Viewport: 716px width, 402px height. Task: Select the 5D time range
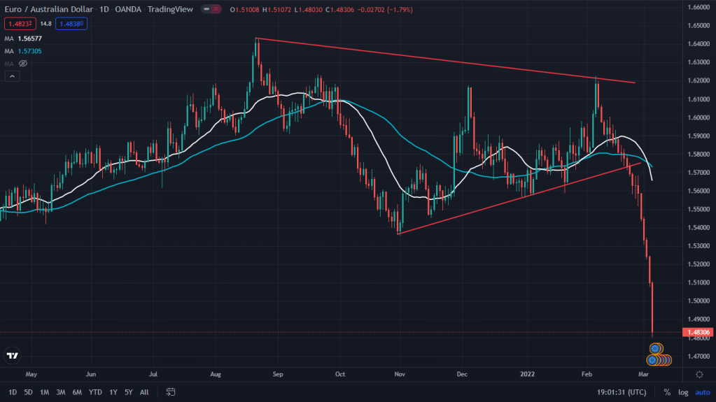[x=28, y=392]
